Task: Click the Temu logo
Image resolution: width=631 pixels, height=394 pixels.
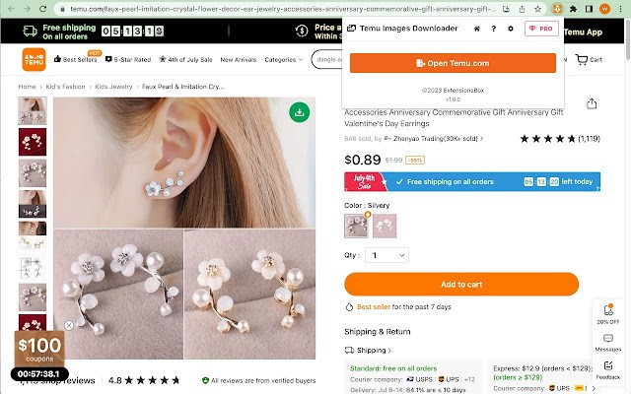Action: [x=34, y=59]
